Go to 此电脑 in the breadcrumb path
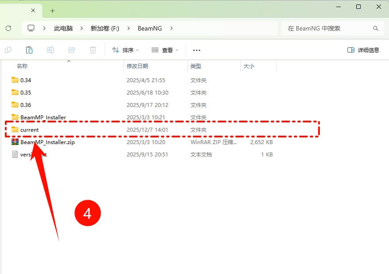This screenshot has height=274, width=389. pos(63,28)
